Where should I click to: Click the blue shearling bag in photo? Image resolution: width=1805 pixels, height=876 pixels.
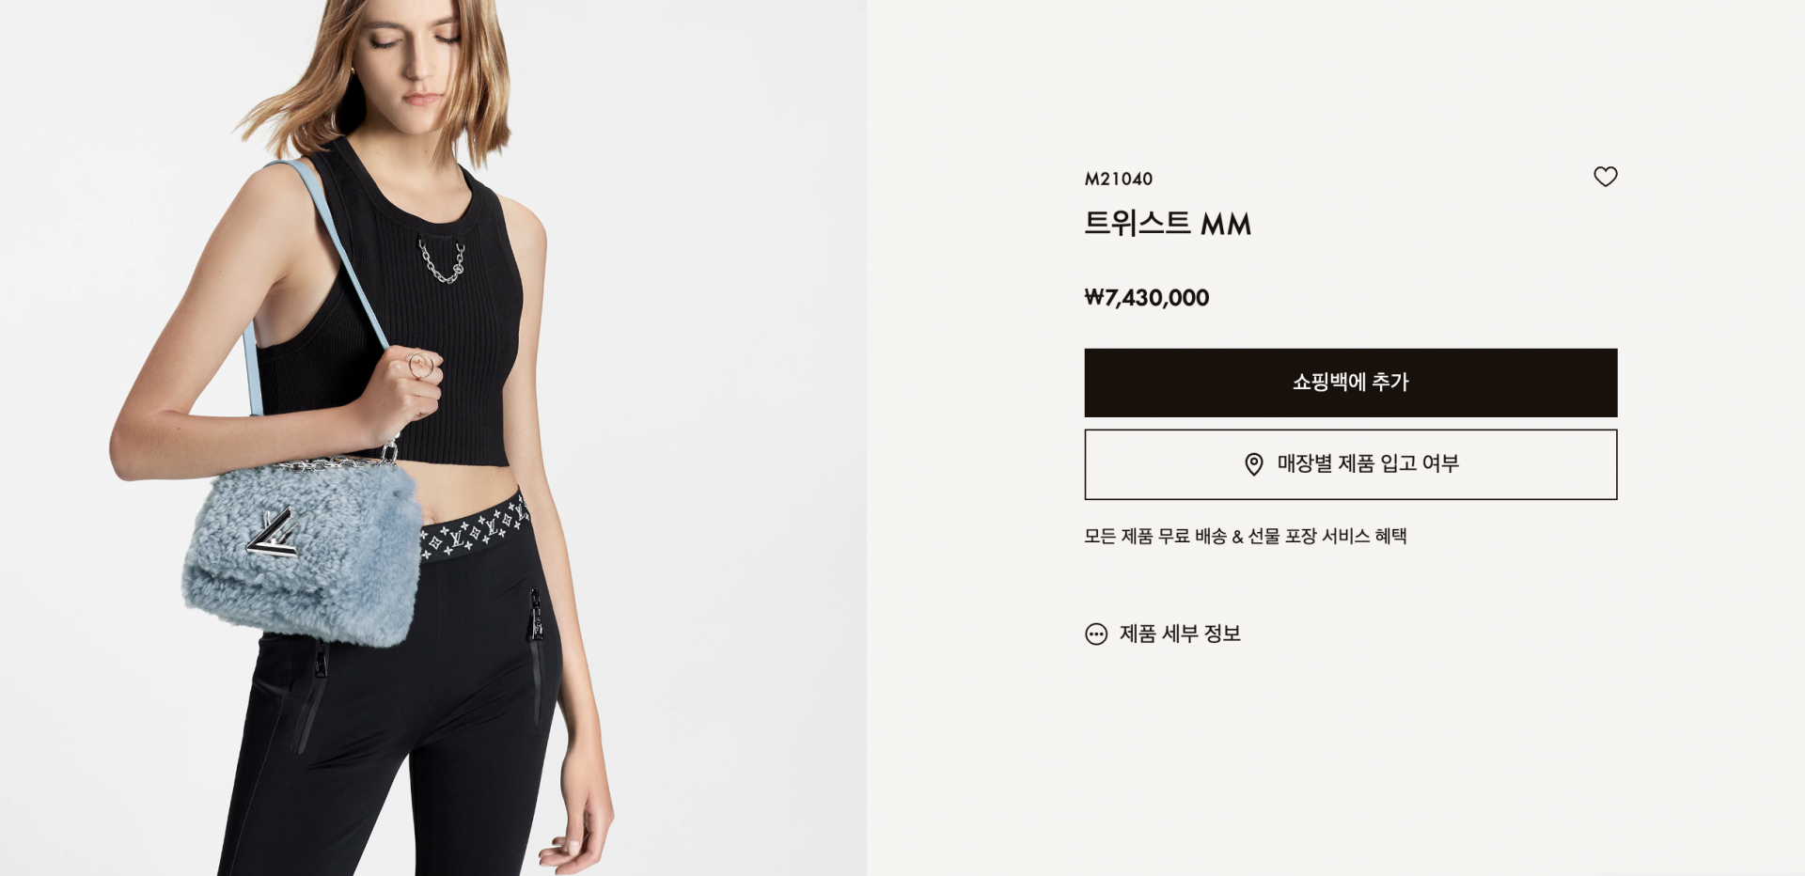coord(301,553)
